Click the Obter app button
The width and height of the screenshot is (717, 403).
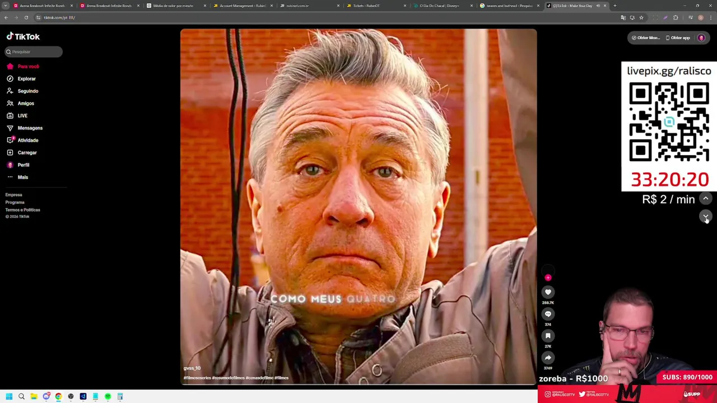click(678, 38)
